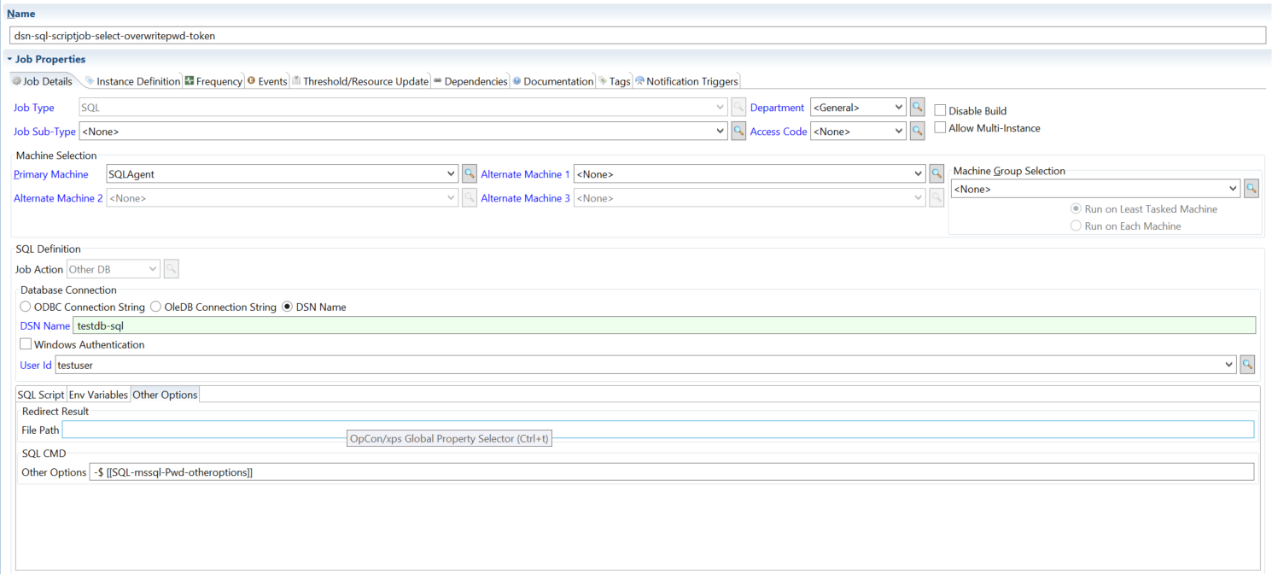Open the Job Sub-Type dropdown
The image size is (1272, 574).
pyautogui.click(x=721, y=132)
